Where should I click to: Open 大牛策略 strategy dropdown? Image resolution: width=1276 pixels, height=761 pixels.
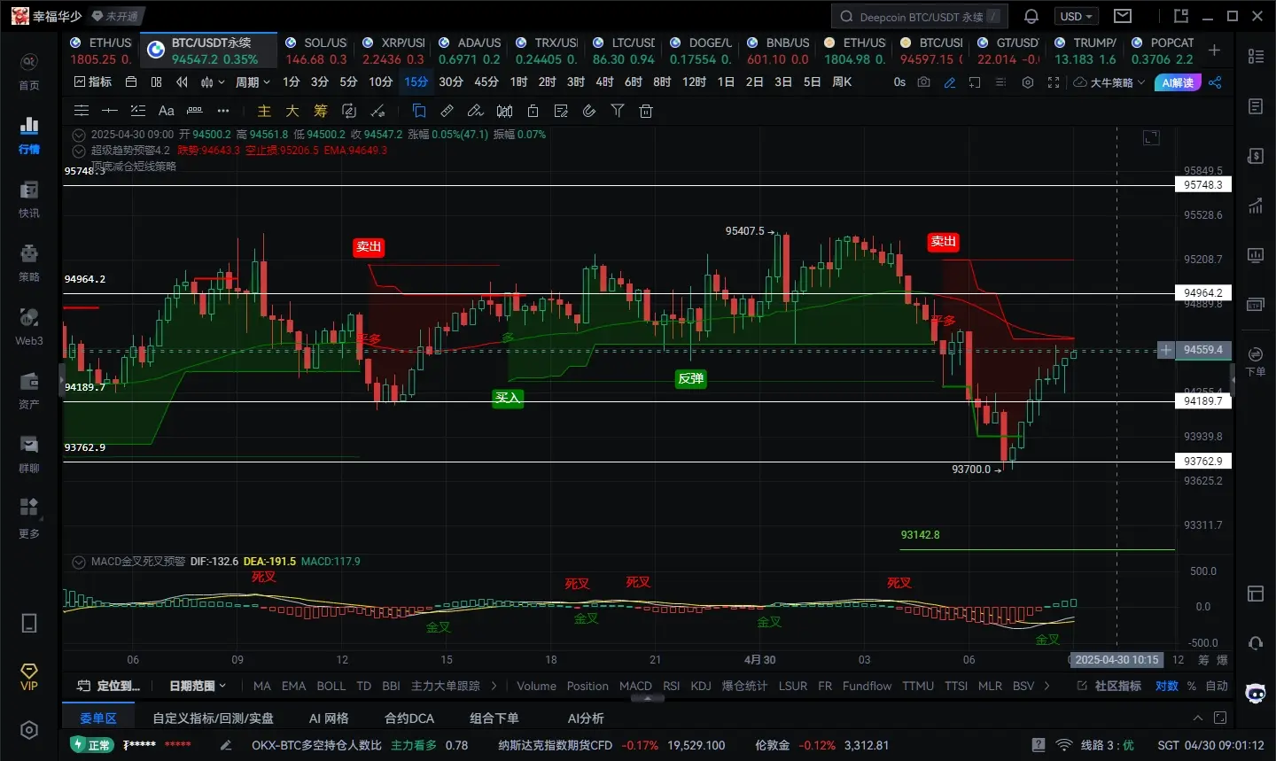1109,82
